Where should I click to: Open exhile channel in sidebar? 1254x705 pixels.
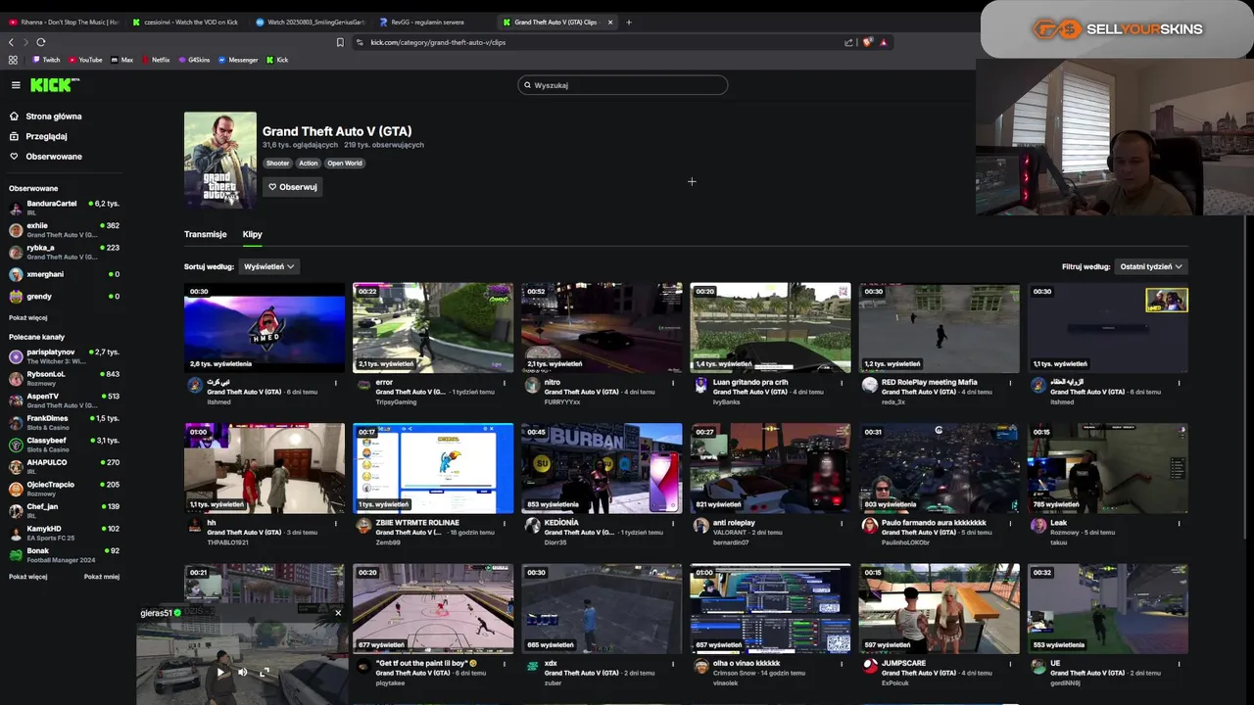(64, 230)
